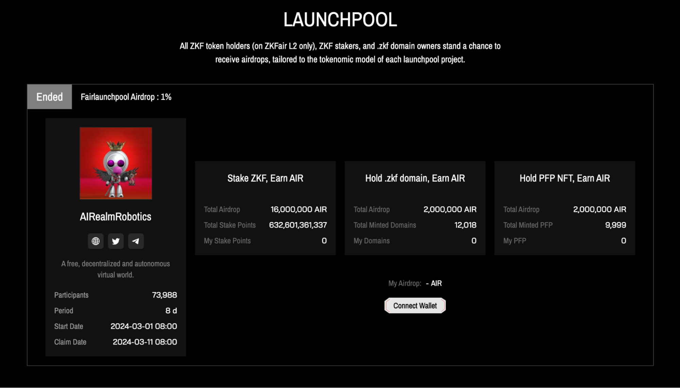Click the Connect Wallet button
This screenshot has height=388, width=680.
point(415,305)
